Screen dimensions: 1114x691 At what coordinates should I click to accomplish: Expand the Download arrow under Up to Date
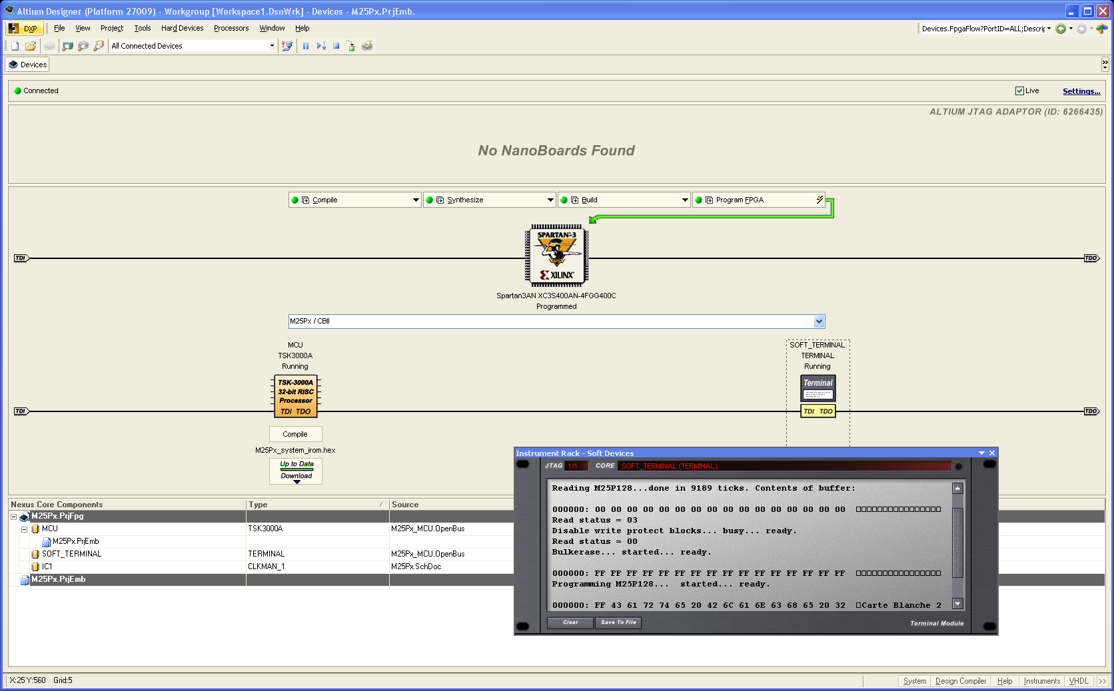(297, 481)
